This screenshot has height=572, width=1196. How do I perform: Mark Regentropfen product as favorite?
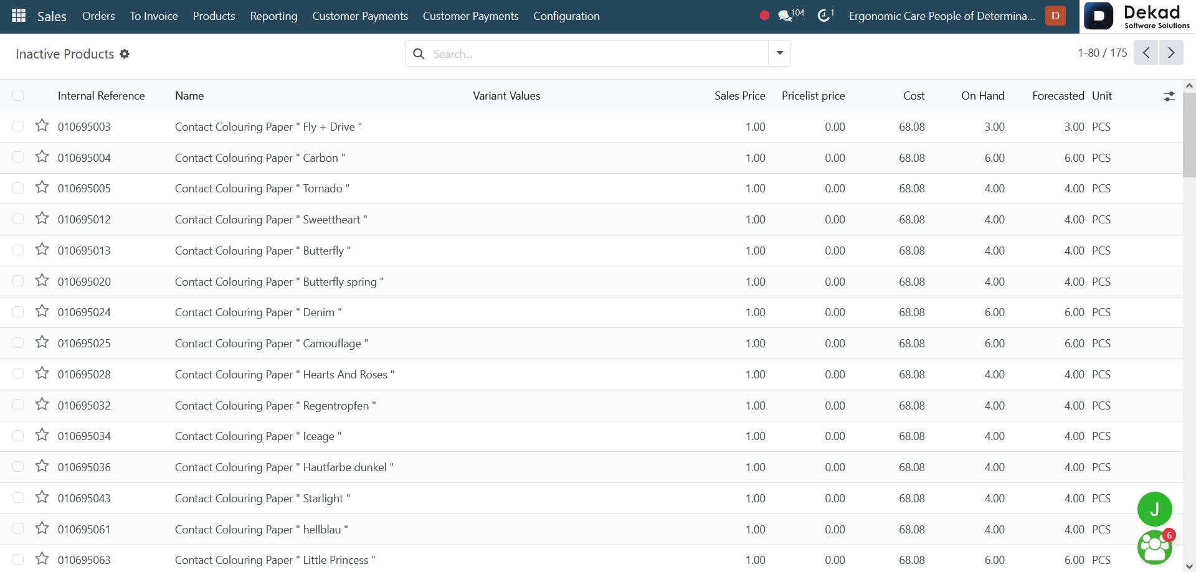click(42, 405)
